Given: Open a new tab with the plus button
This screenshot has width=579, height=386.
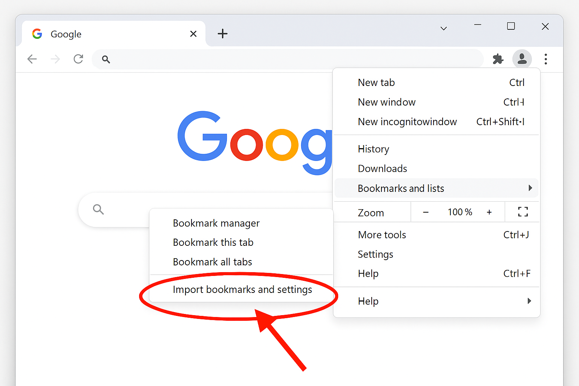Looking at the screenshot, I should coord(223,34).
